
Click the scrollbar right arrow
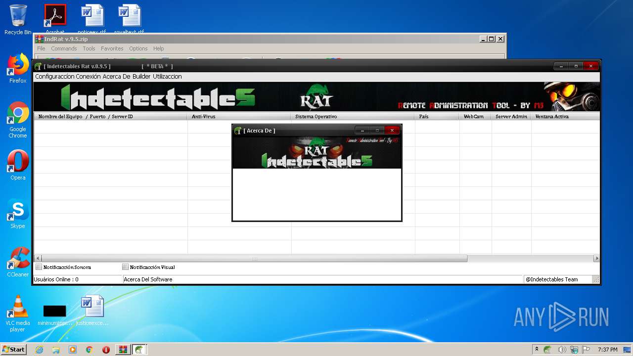click(596, 259)
